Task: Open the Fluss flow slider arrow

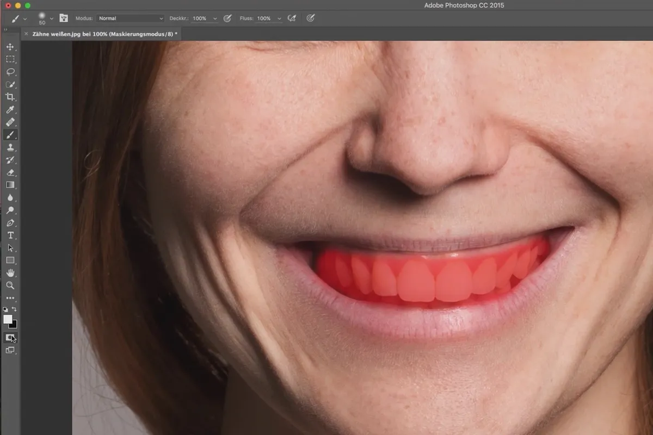Action: coord(279,18)
